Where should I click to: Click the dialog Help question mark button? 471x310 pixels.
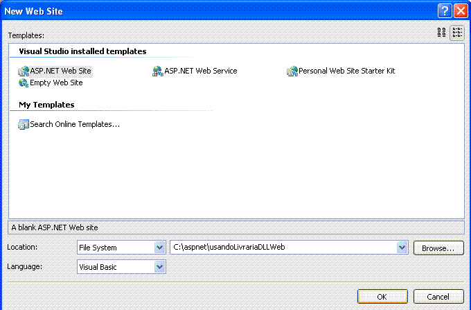[x=445, y=11]
